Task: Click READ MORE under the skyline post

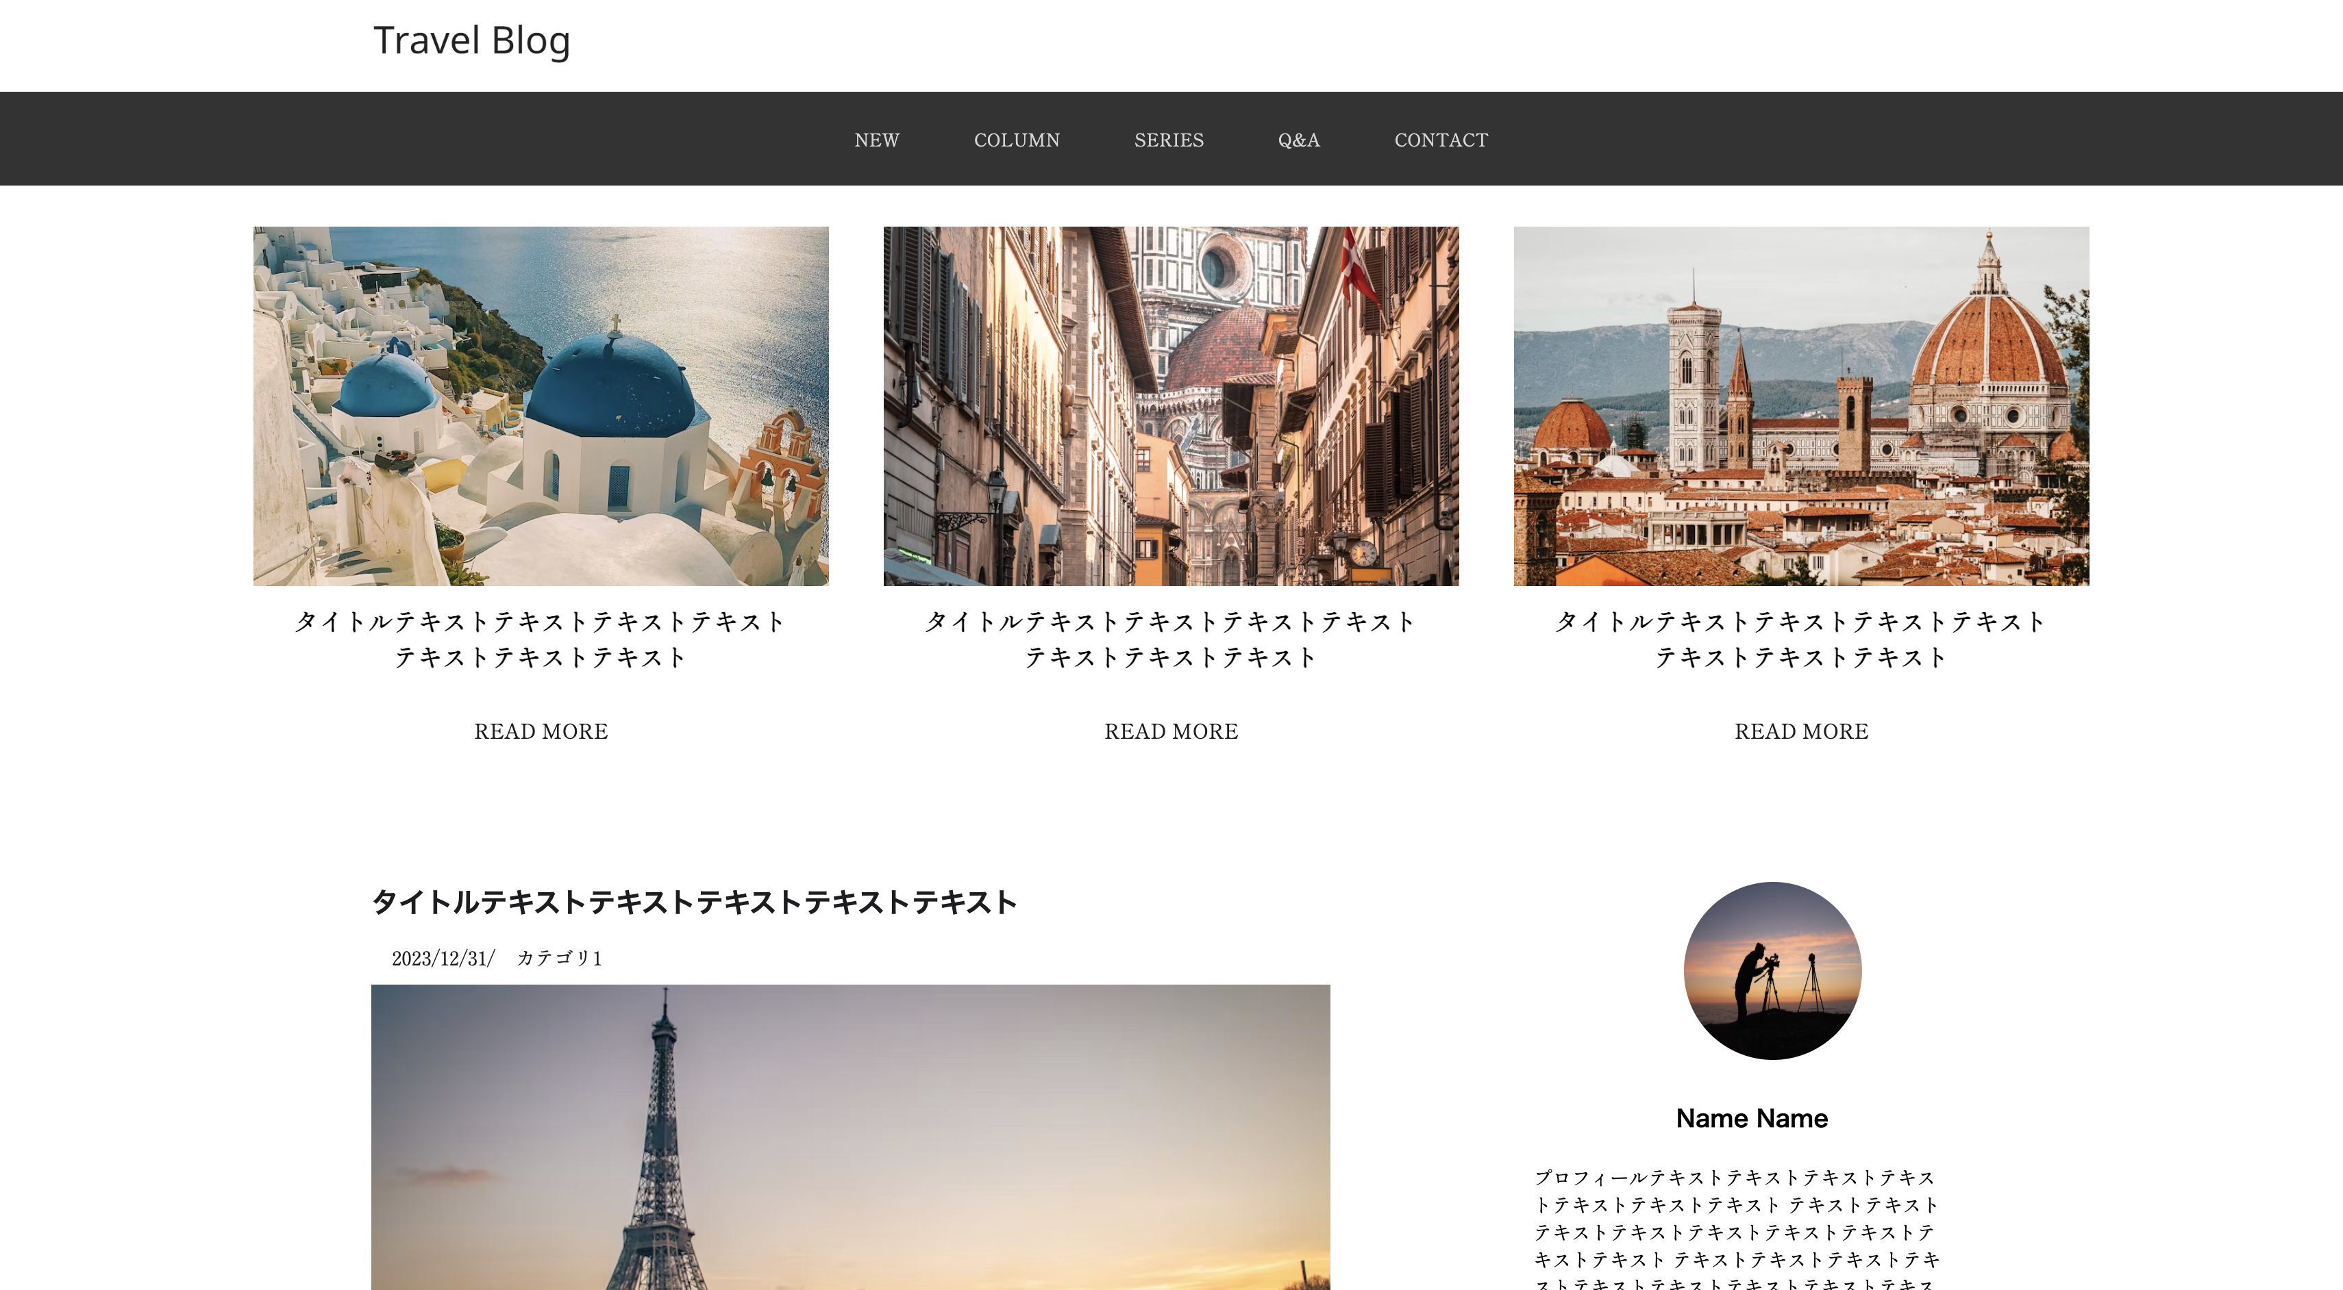Action: 1800,732
